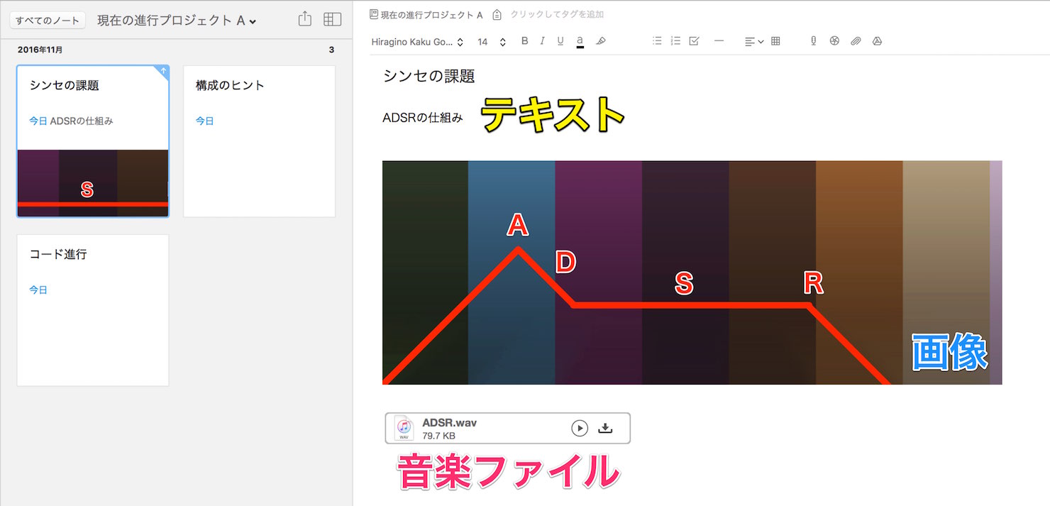The height and width of the screenshot is (506, 1050).
Task: Click the すべてのノート button
Action: click(x=48, y=21)
